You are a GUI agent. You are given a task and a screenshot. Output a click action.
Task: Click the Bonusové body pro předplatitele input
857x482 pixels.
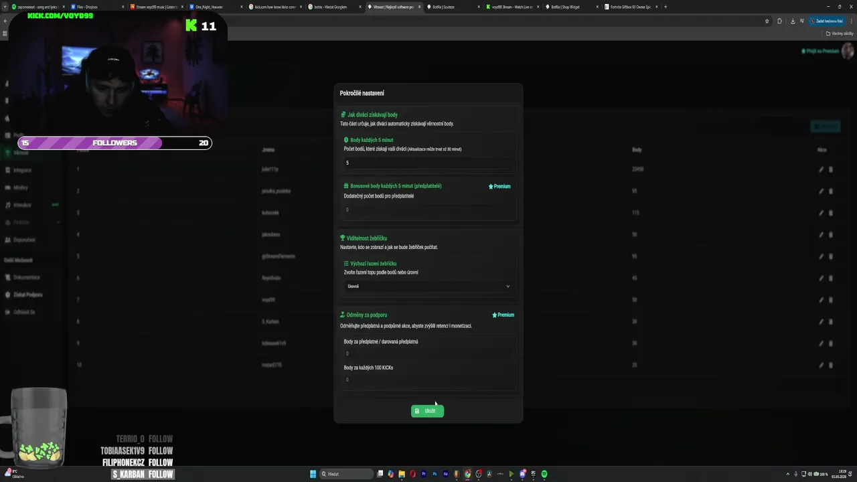[428, 210]
